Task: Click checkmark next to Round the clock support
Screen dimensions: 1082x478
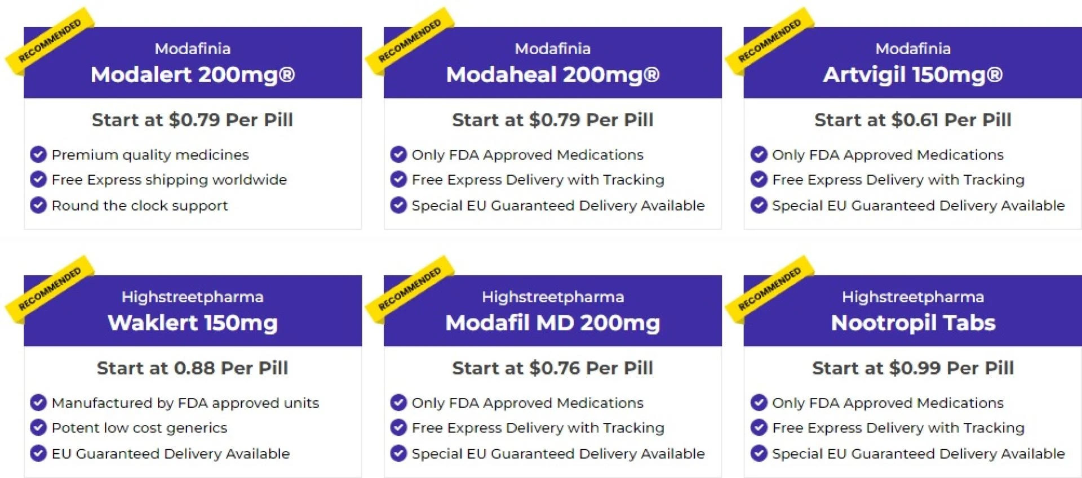Action: tap(38, 205)
